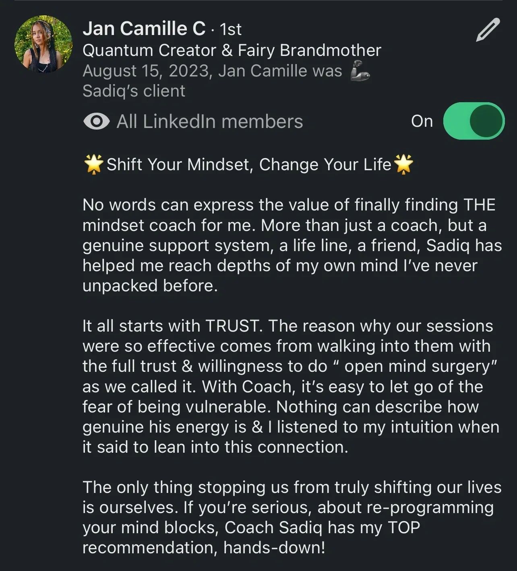Viewport: 517px width, 571px height.
Task: Click the "1st" connection degree label
Action: (x=231, y=29)
